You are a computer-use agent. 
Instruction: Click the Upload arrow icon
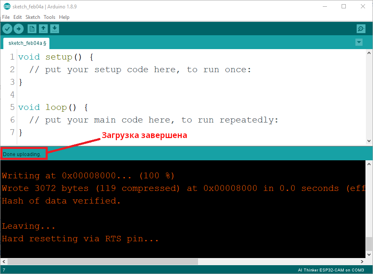19,29
